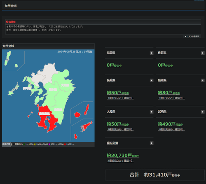Click 約50戸 link under Nagasaki
206x184 pixels.
click(118, 93)
